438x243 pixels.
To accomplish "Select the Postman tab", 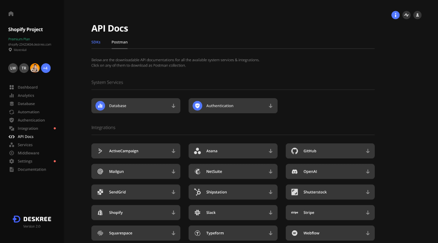I will [x=119, y=42].
